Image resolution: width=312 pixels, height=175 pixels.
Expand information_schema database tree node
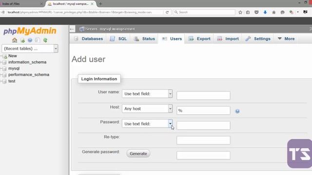(1, 62)
